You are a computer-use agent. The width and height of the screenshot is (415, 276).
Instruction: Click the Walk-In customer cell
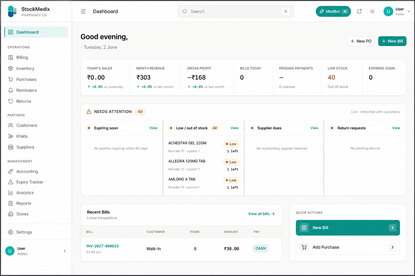point(153,249)
